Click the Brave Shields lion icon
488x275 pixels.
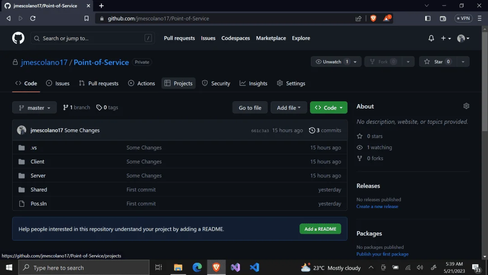point(373,19)
